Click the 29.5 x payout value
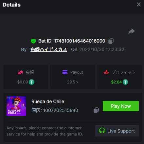The width and height of the screenshot is (144, 144). 73,82
